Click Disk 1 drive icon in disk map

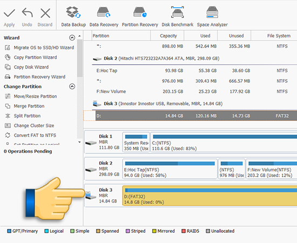tap(91, 143)
